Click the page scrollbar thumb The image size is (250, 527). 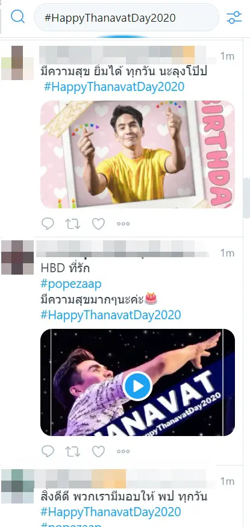click(246, 198)
